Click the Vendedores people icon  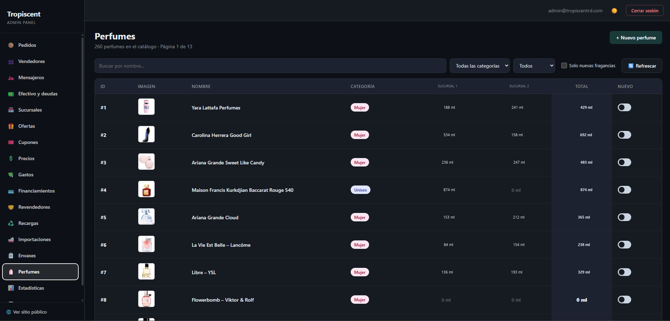point(11,62)
